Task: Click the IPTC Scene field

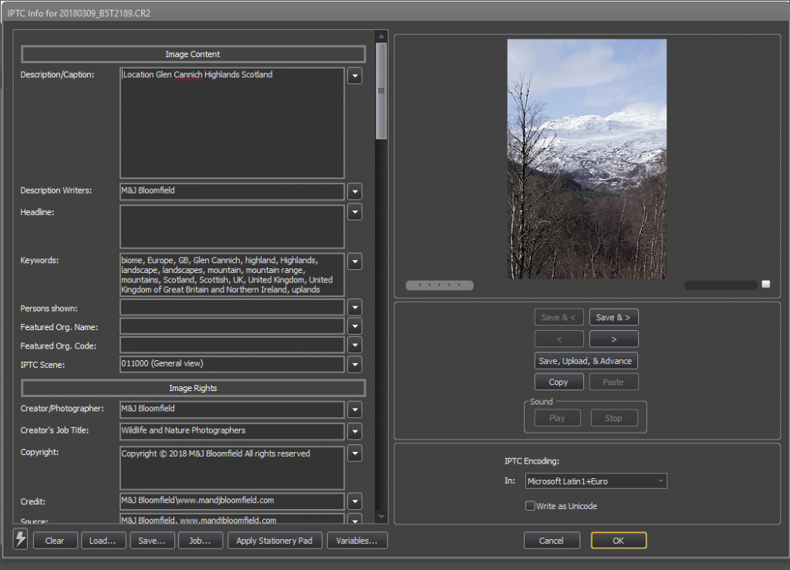Action: (x=232, y=364)
